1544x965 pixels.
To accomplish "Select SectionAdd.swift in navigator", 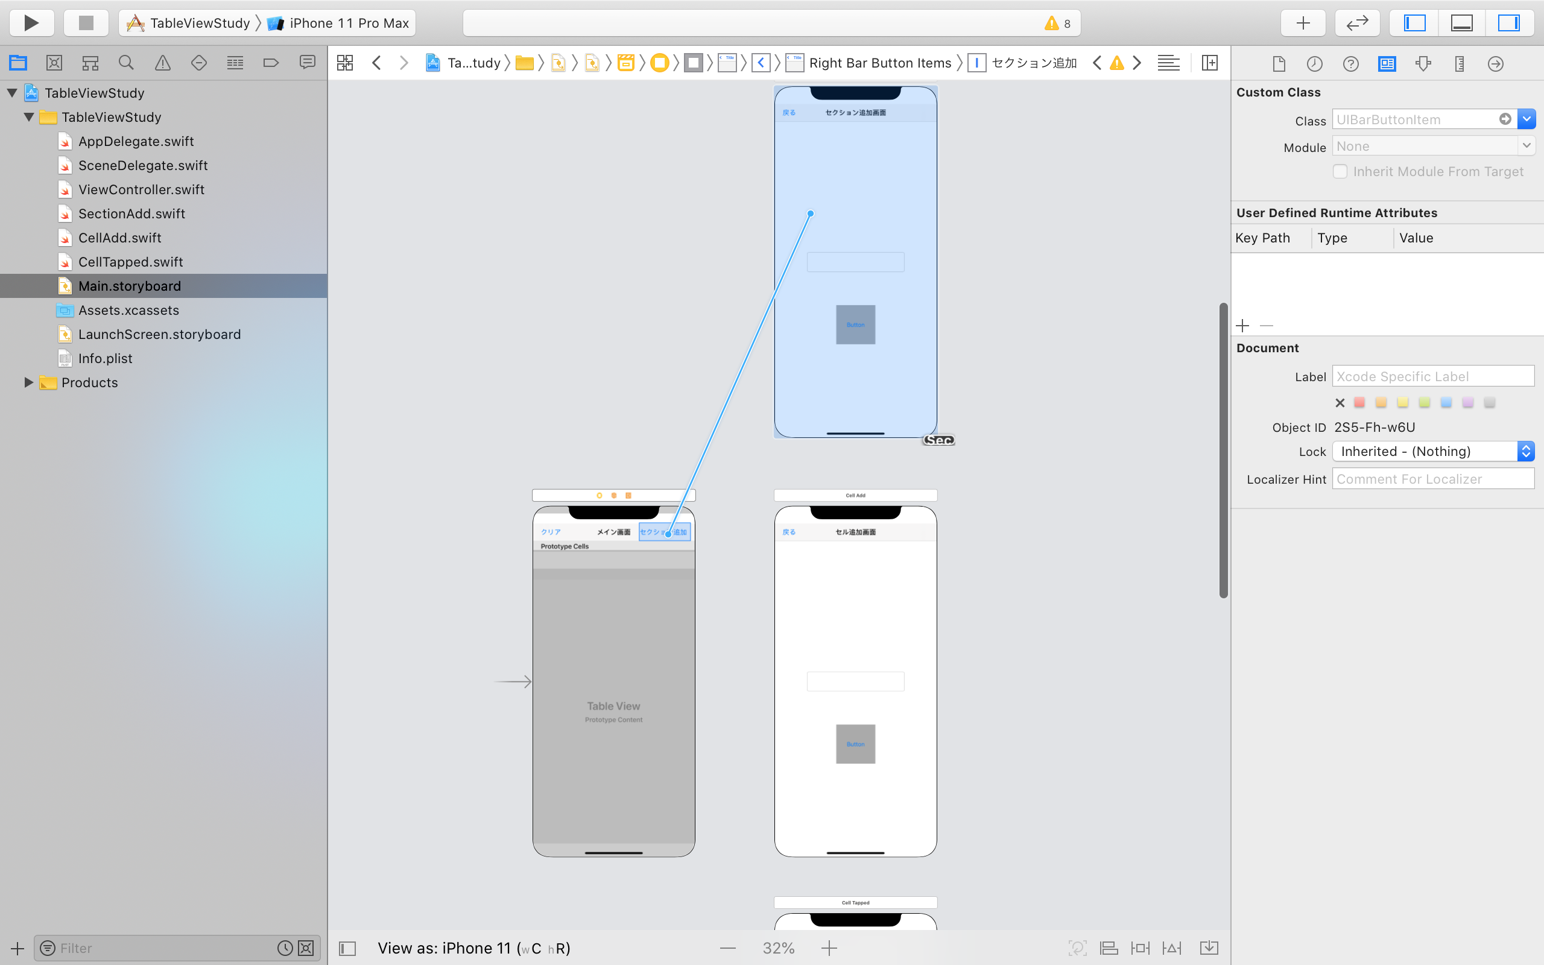I will point(131,214).
